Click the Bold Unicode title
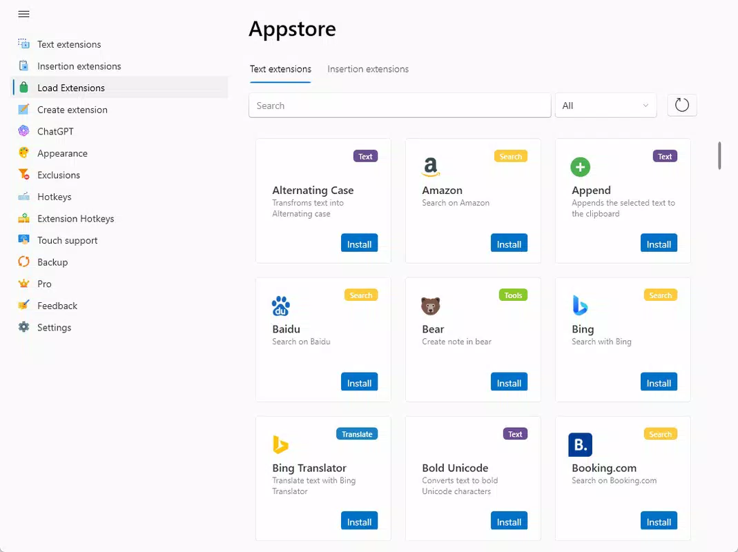 click(x=455, y=468)
